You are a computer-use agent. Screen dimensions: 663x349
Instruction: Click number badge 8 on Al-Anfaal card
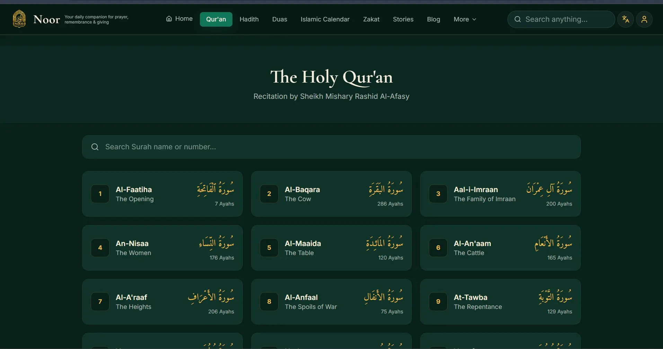coord(269,302)
